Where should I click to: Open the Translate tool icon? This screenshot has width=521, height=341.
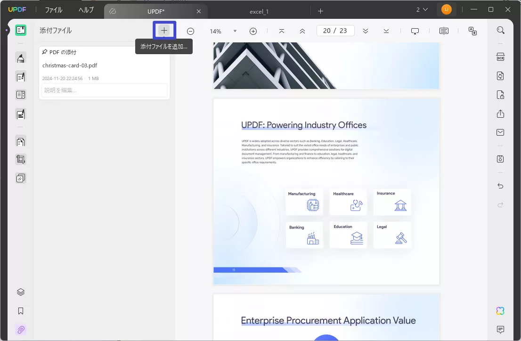pyautogui.click(x=472, y=31)
